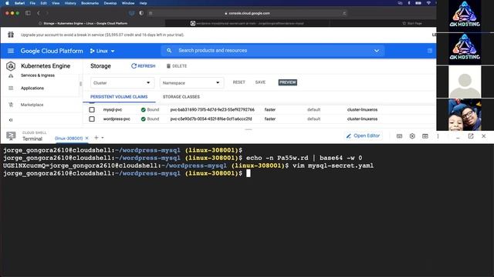The width and height of the screenshot is (494, 277).
Task: Open the Linux project selector dropdown
Action: tap(102, 51)
